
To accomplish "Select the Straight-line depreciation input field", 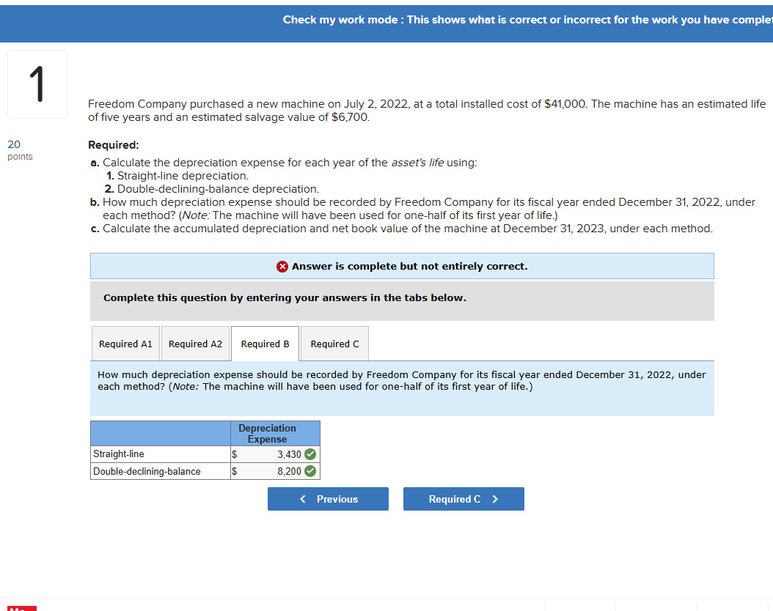I will 271,454.
